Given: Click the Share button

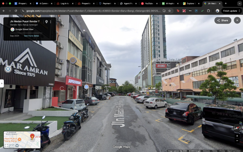Looking at the screenshot, I should pyautogui.click(x=223, y=20).
